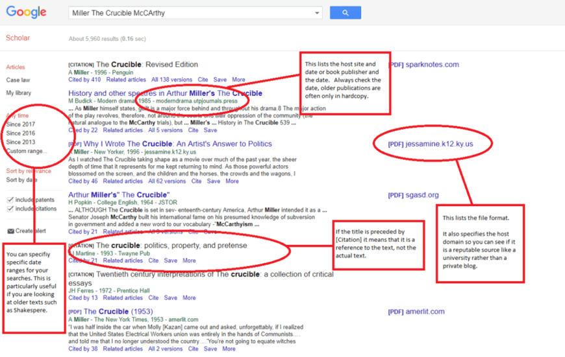The height and width of the screenshot is (357, 565).
Task: Click author link 'A Miller' in first result
Action: (x=79, y=73)
